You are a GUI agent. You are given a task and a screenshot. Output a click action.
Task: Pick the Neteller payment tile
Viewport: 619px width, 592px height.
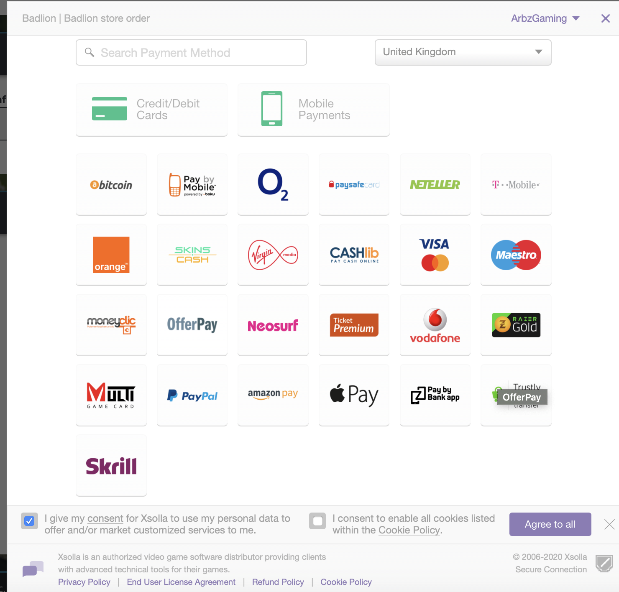(x=435, y=184)
